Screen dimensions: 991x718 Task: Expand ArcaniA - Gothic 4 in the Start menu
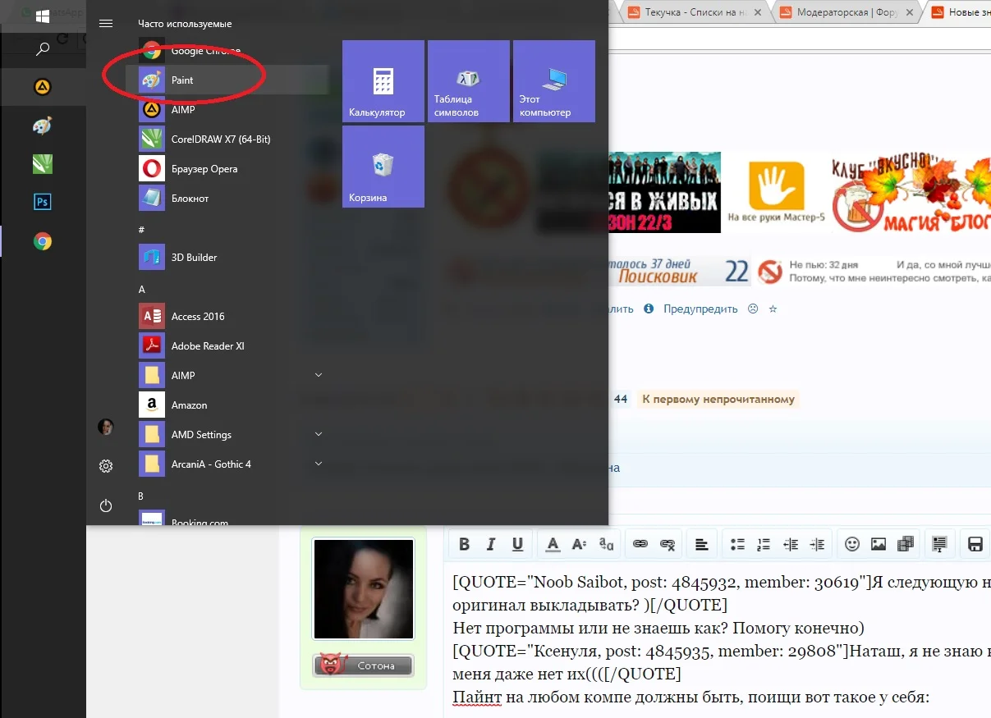click(318, 464)
